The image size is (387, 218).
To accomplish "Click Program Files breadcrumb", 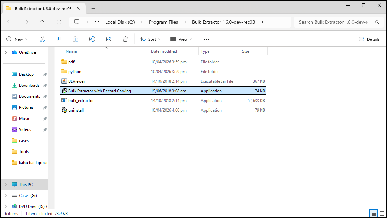I will [x=163, y=22].
